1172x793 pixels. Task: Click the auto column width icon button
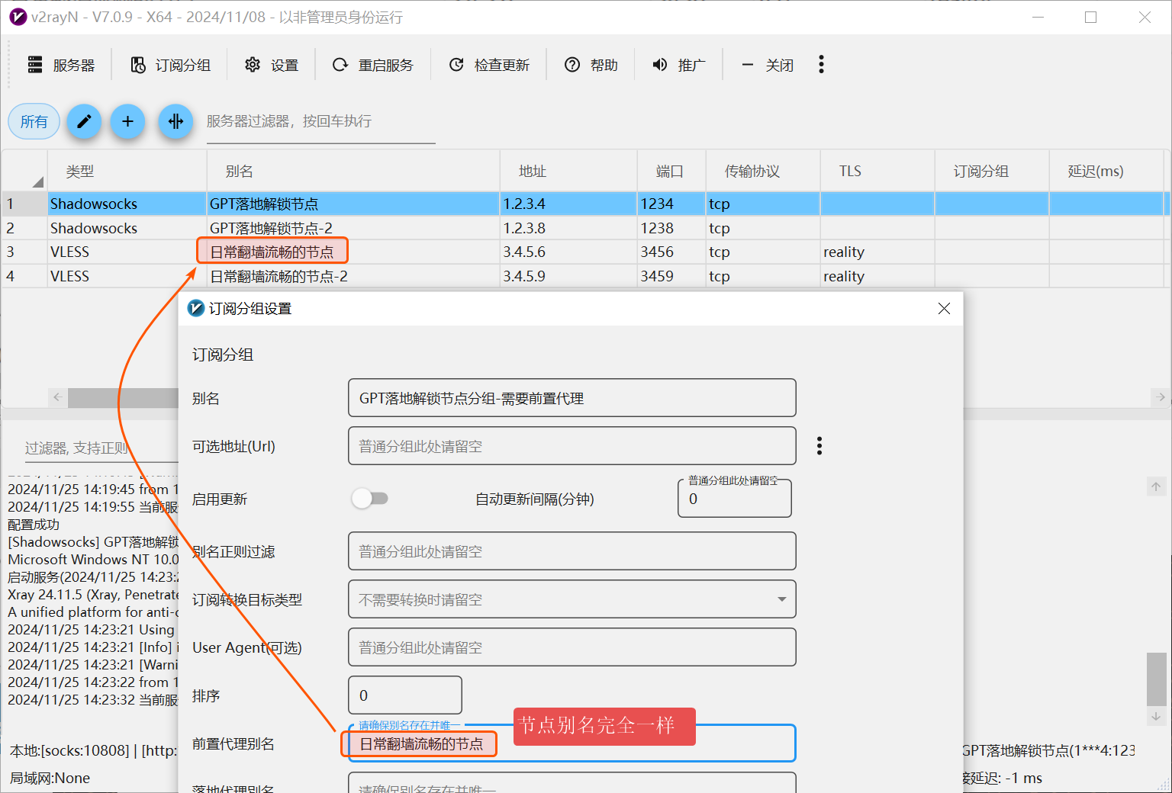175,121
